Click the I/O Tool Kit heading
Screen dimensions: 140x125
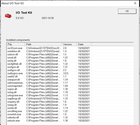pyautogui.click(x=24, y=13)
